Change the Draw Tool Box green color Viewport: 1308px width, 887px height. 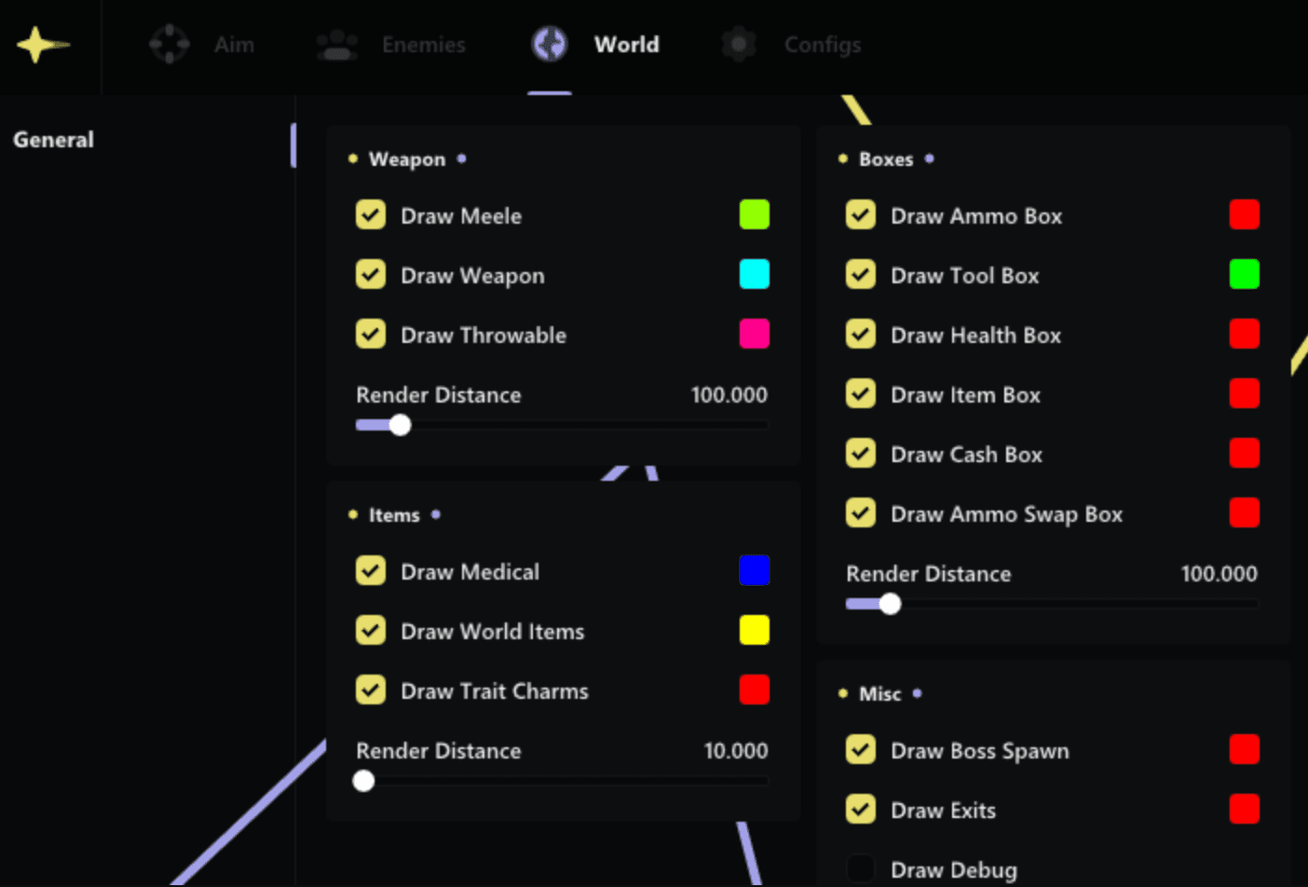(1244, 275)
